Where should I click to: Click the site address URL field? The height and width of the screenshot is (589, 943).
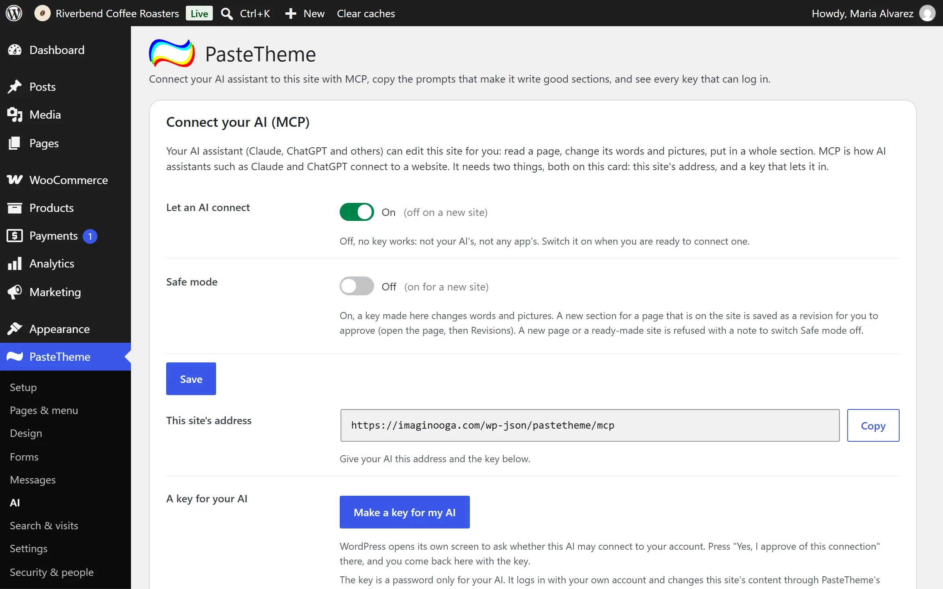pyautogui.click(x=590, y=425)
